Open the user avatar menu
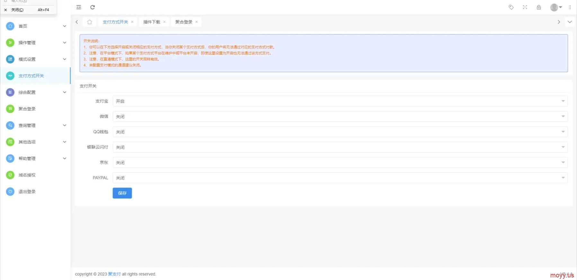577x280 pixels. 556,7
